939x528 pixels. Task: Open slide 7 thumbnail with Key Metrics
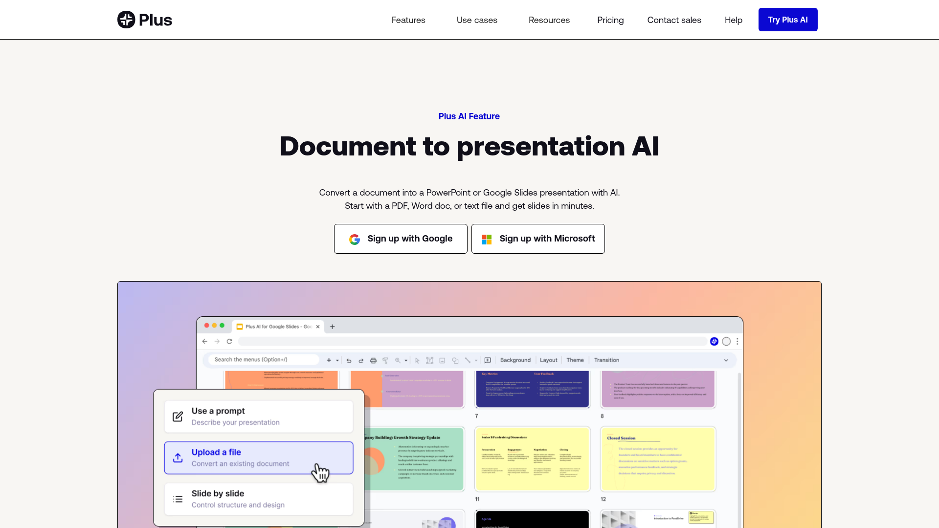click(x=532, y=389)
